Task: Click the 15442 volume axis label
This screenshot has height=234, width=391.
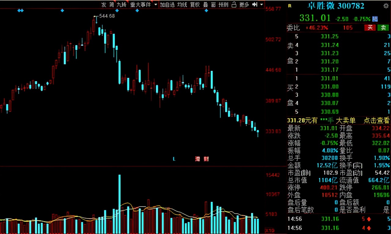Action: pyautogui.click(x=273, y=175)
